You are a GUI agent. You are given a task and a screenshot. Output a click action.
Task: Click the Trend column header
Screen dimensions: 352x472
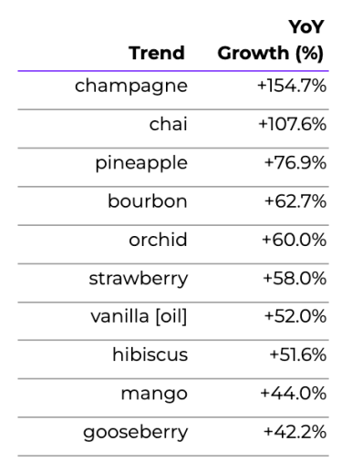tap(157, 53)
